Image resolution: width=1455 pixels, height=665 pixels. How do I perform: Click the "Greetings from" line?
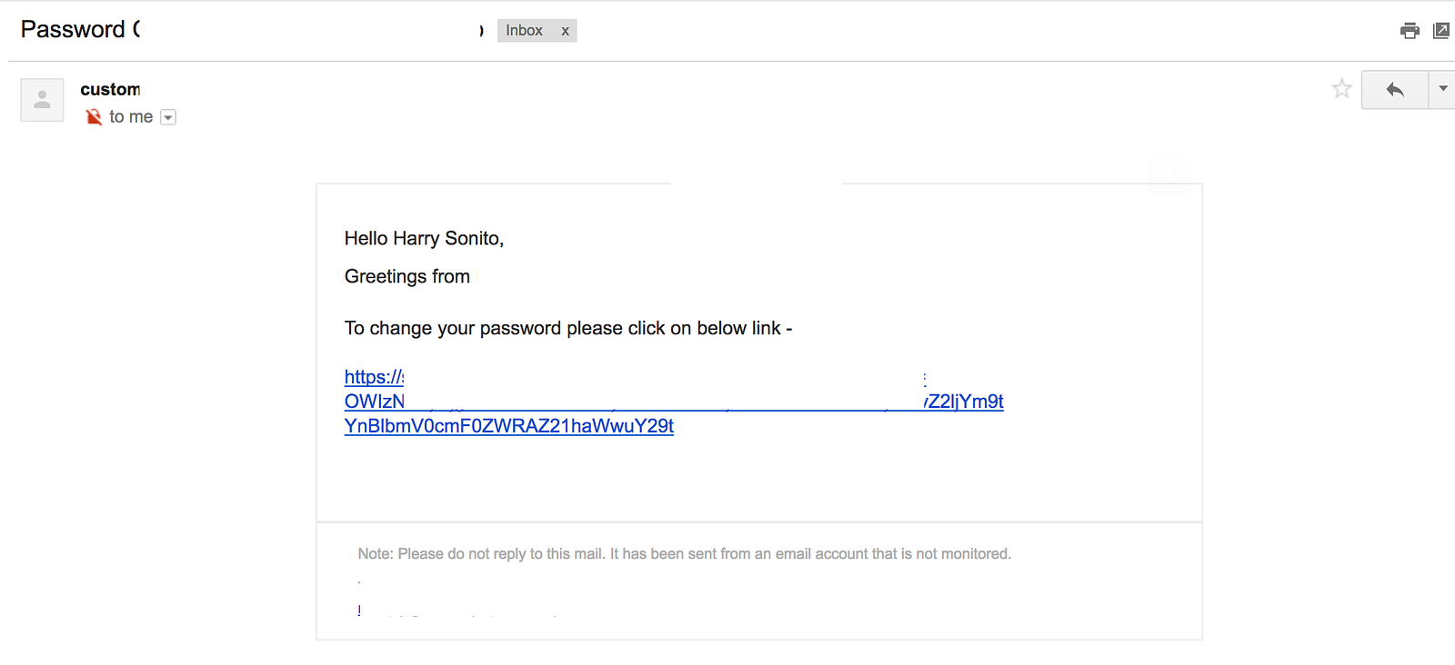(406, 276)
